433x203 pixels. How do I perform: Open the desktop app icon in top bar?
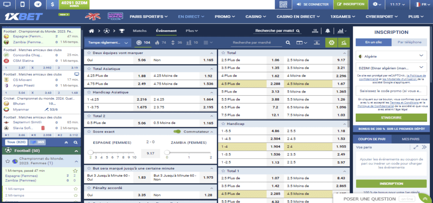click(x=8, y=5)
